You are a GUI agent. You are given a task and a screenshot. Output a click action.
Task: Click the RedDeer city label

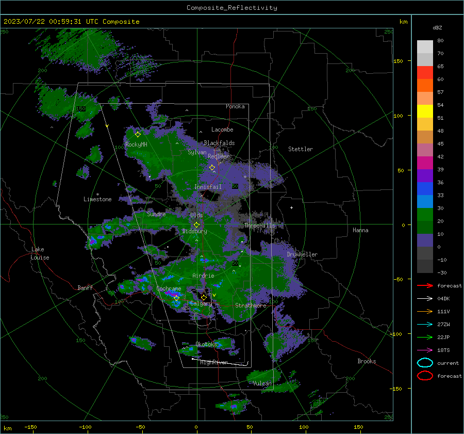click(219, 156)
